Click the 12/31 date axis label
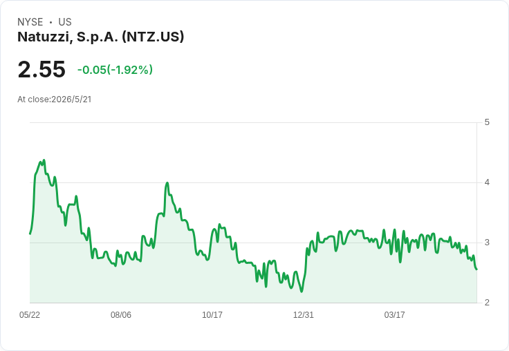The height and width of the screenshot is (351, 509). [303, 314]
